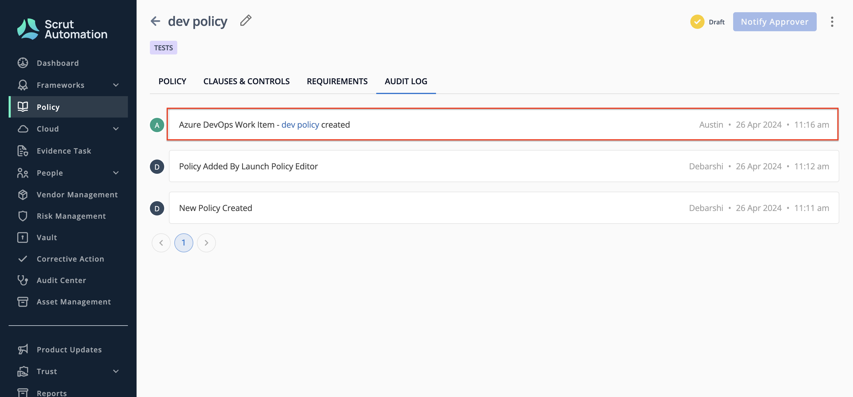Screen dimensions: 853x397
Task: Go to previous page of audit log
Action: tap(161, 243)
